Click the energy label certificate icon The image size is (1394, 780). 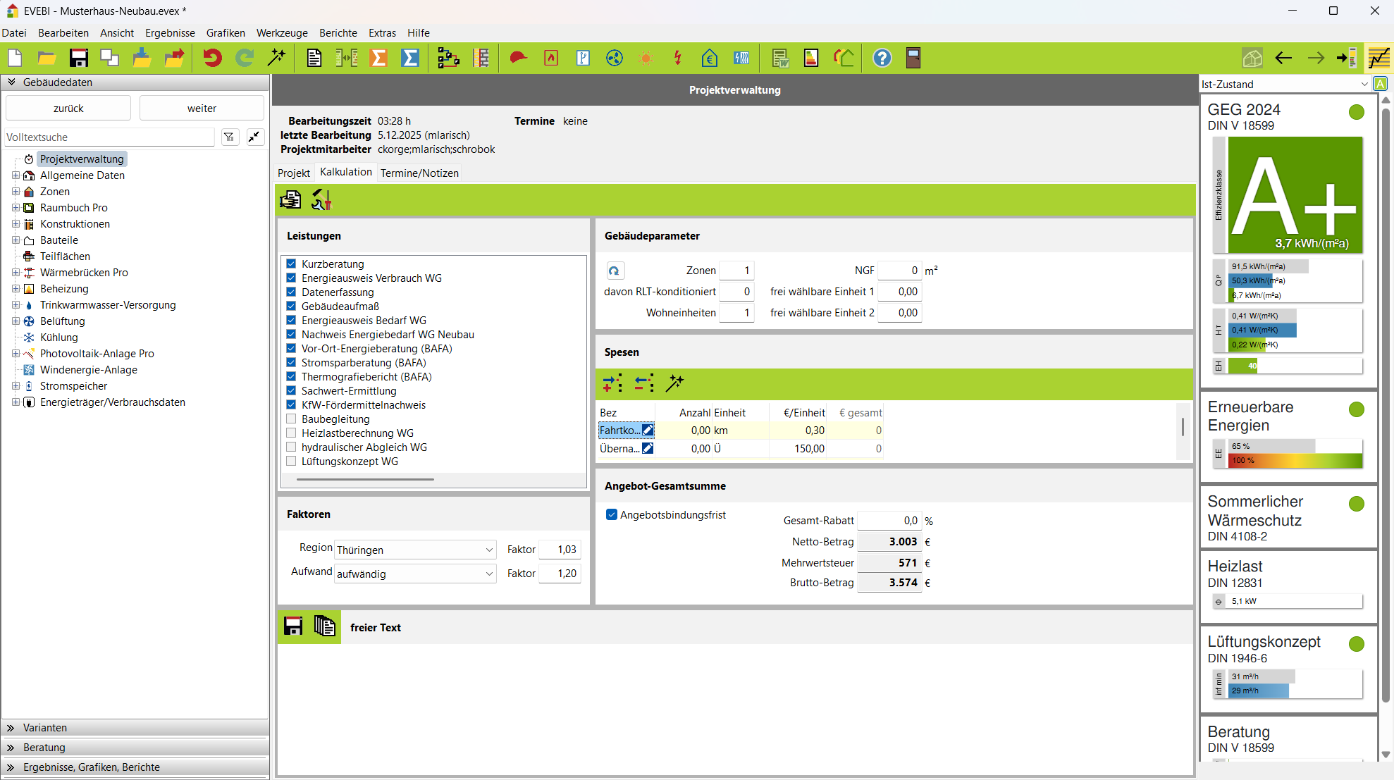(811, 58)
